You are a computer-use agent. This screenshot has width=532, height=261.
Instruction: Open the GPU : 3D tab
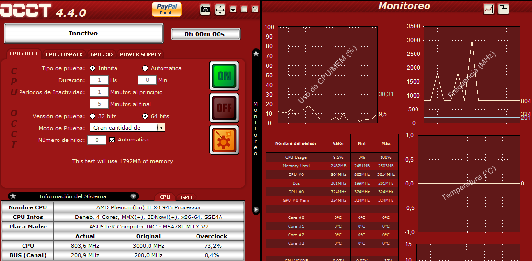click(102, 54)
